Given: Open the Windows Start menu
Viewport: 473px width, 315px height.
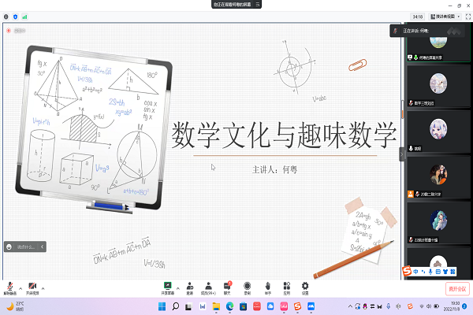Looking at the screenshot, I should pyautogui.click(x=174, y=306).
